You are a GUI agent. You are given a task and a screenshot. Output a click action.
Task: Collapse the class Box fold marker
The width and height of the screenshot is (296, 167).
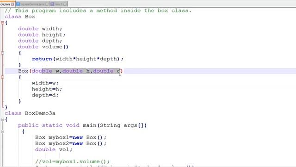(2, 23)
